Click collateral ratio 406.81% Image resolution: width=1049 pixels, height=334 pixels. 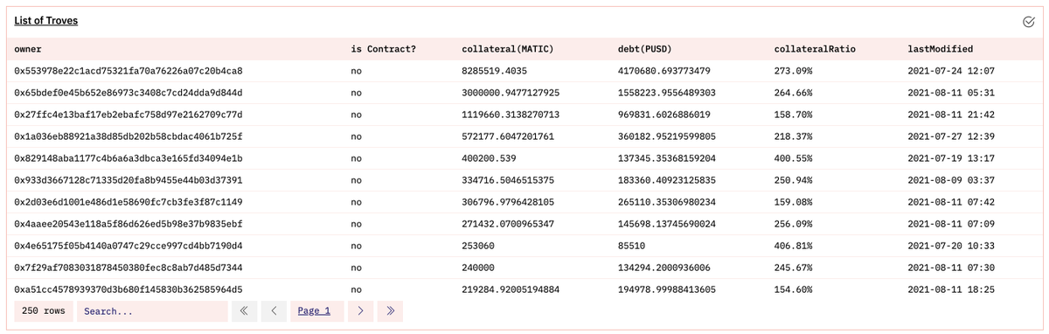click(794, 246)
